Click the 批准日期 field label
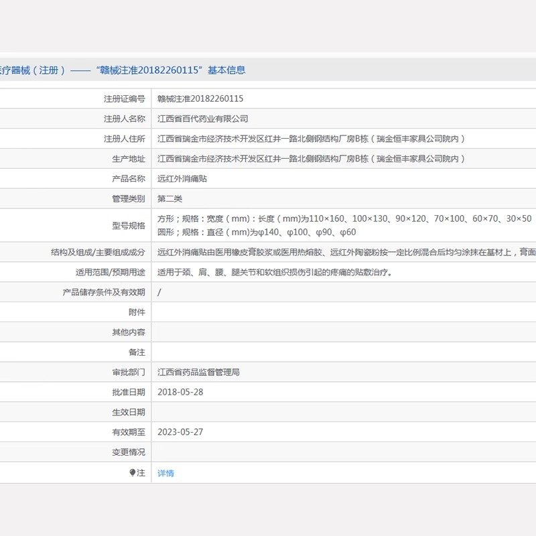536x536 pixels. click(x=129, y=392)
